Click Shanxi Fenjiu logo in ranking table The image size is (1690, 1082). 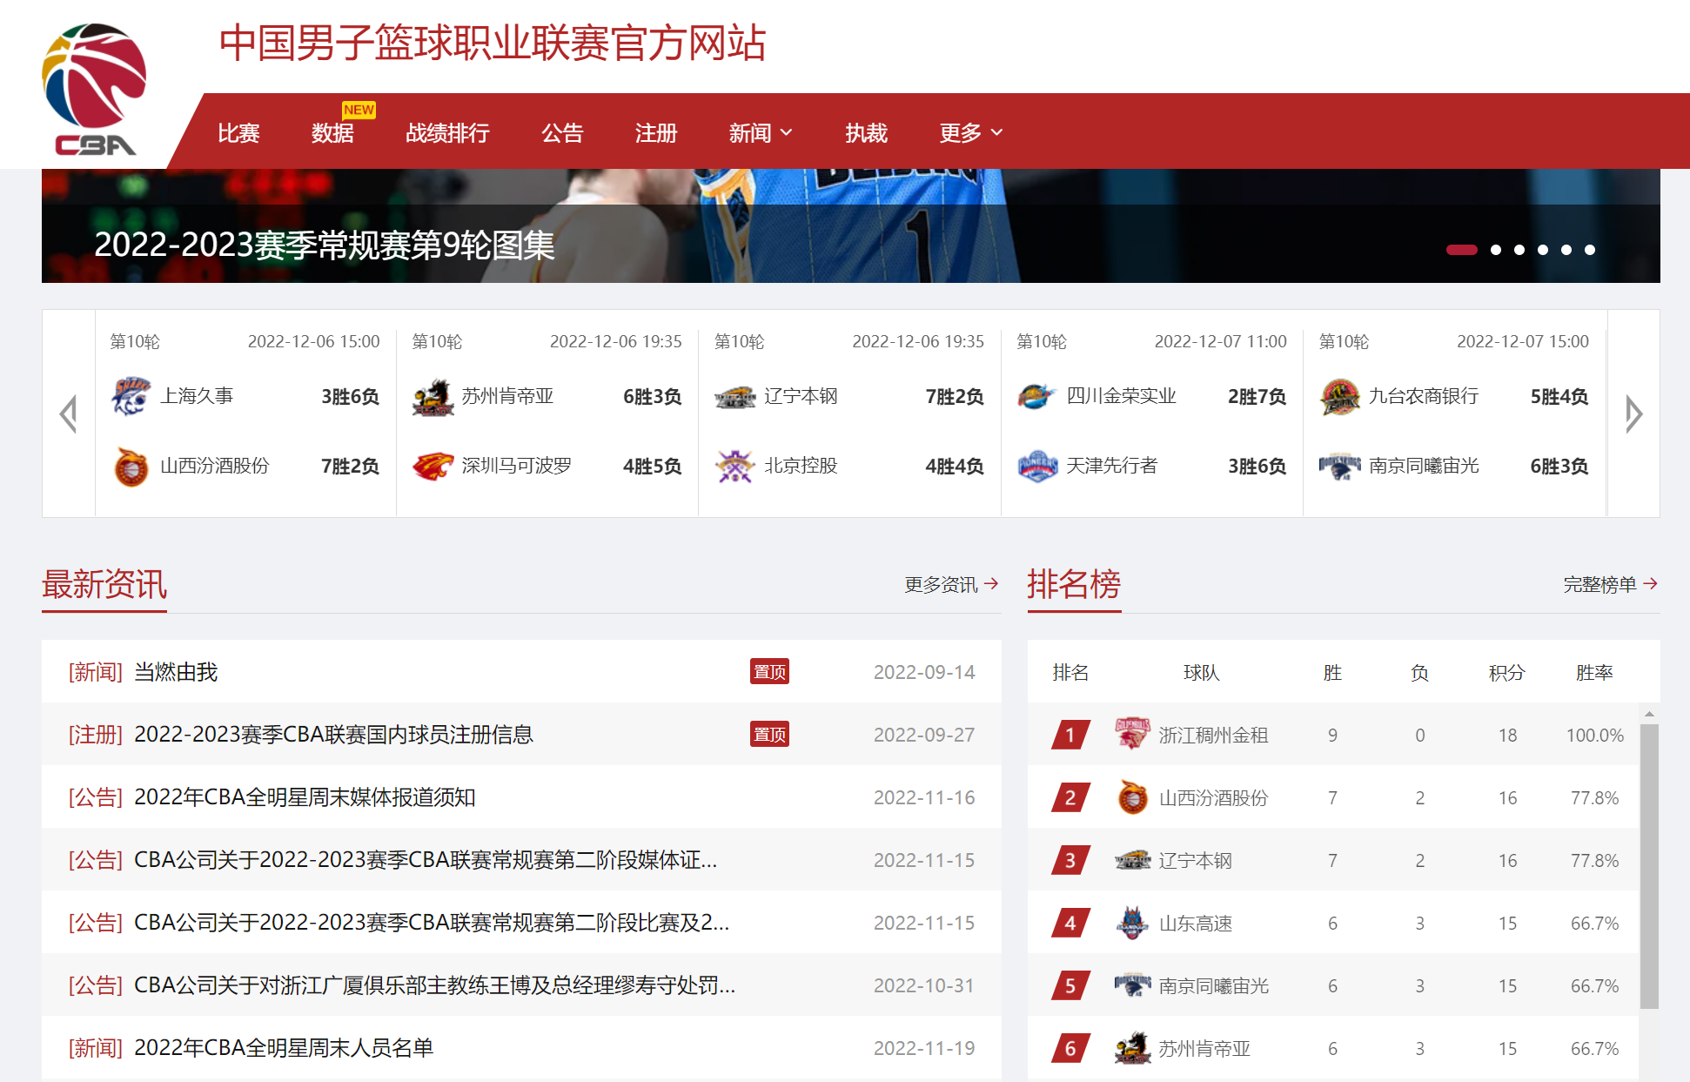tap(1132, 796)
